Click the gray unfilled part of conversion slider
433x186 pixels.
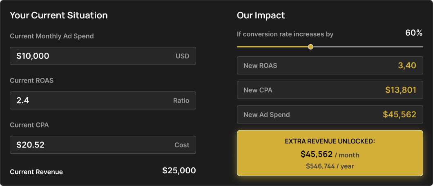(x=368, y=47)
